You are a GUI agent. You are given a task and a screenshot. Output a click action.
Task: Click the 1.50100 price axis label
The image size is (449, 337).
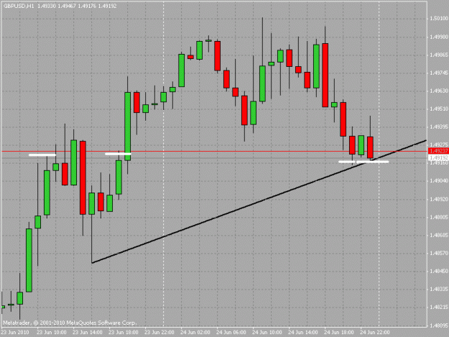[439, 19]
